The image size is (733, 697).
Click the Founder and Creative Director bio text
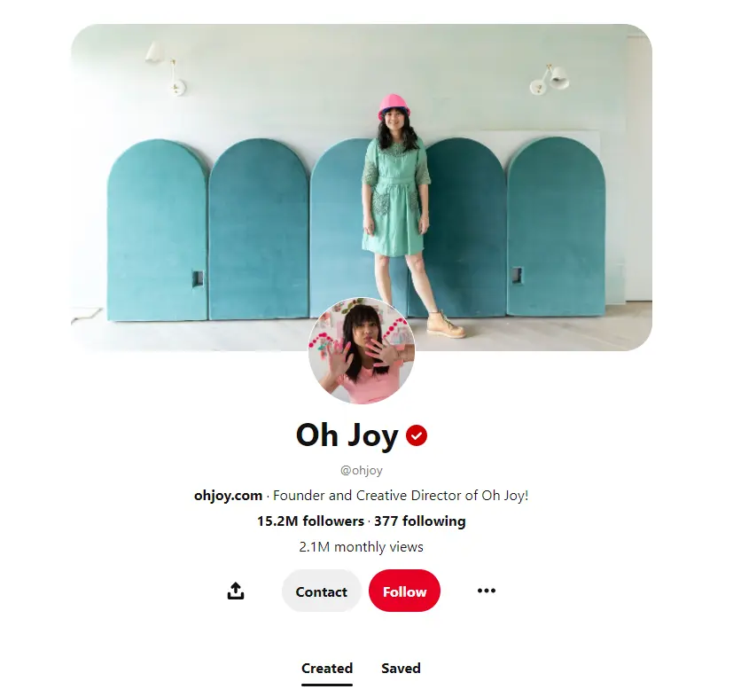click(401, 496)
